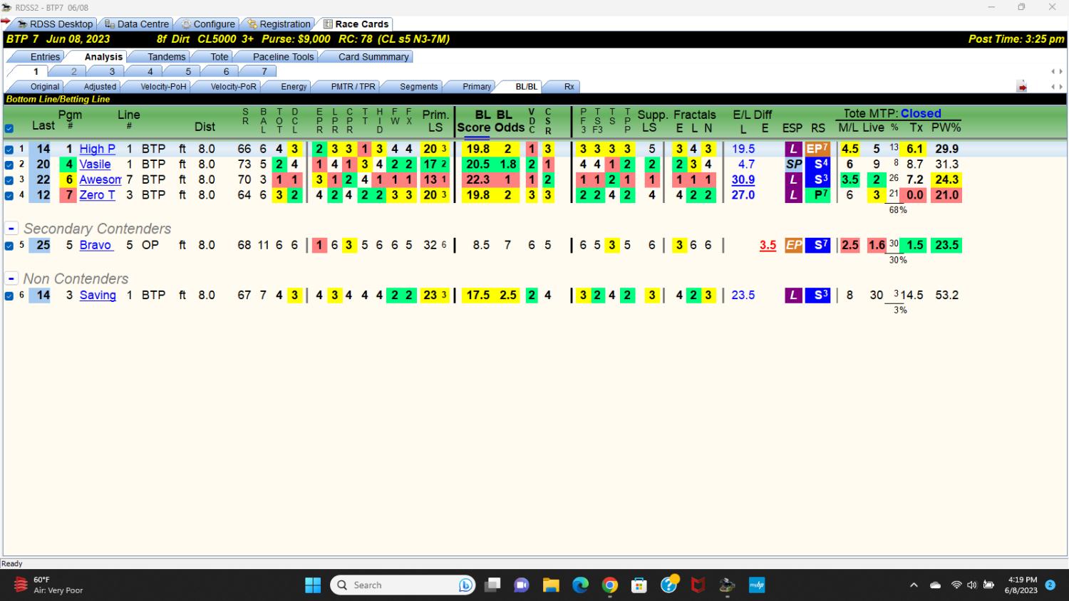Uncheck the checkbox for Vasile row
Screen dimensions: 1069x601
[9, 164]
